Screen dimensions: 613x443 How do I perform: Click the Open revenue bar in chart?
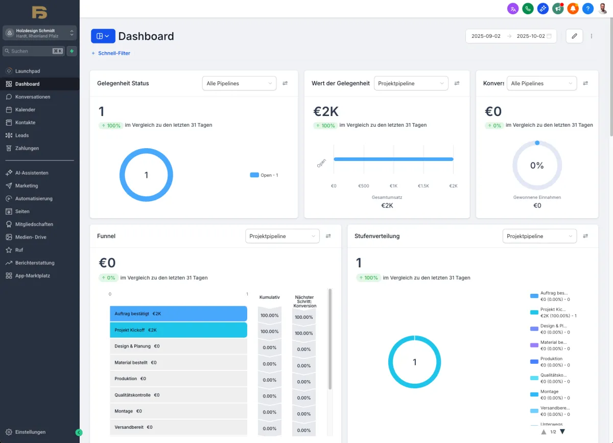(393, 159)
